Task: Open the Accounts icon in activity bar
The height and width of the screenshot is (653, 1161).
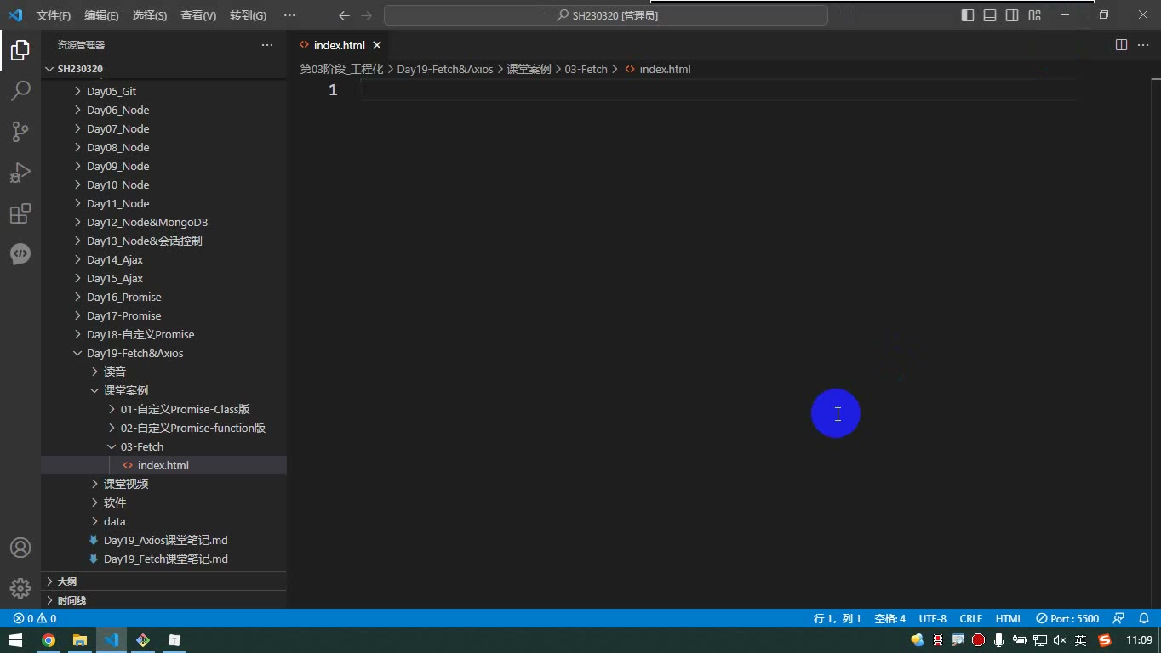Action: (20, 548)
